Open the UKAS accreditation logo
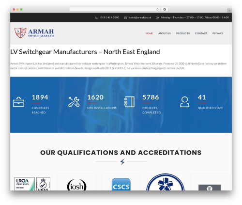The width and height of the screenshot is (242, 205). coord(43,184)
